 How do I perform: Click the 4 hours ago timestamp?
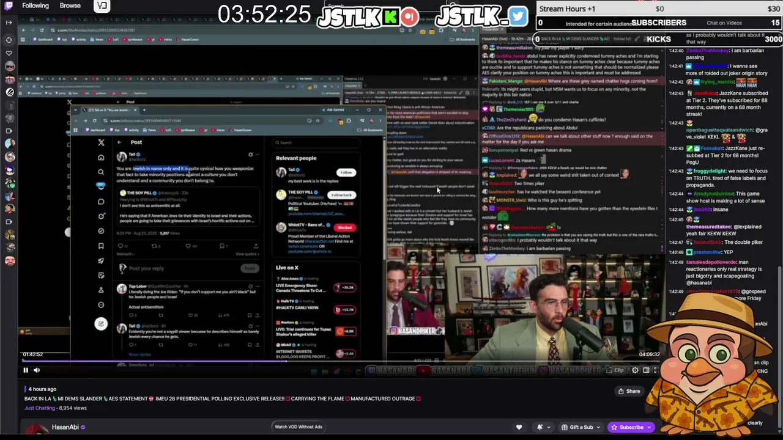[43, 389]
